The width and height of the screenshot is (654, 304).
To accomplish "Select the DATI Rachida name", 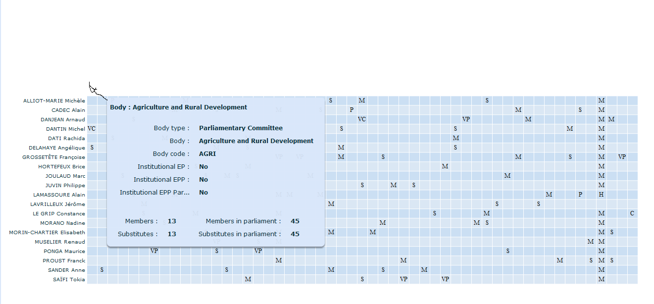I will 66,138.
